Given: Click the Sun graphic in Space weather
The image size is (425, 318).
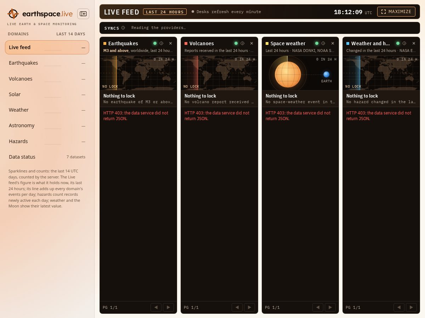Looking at the screenshot, I should click(x=288, y=75).
